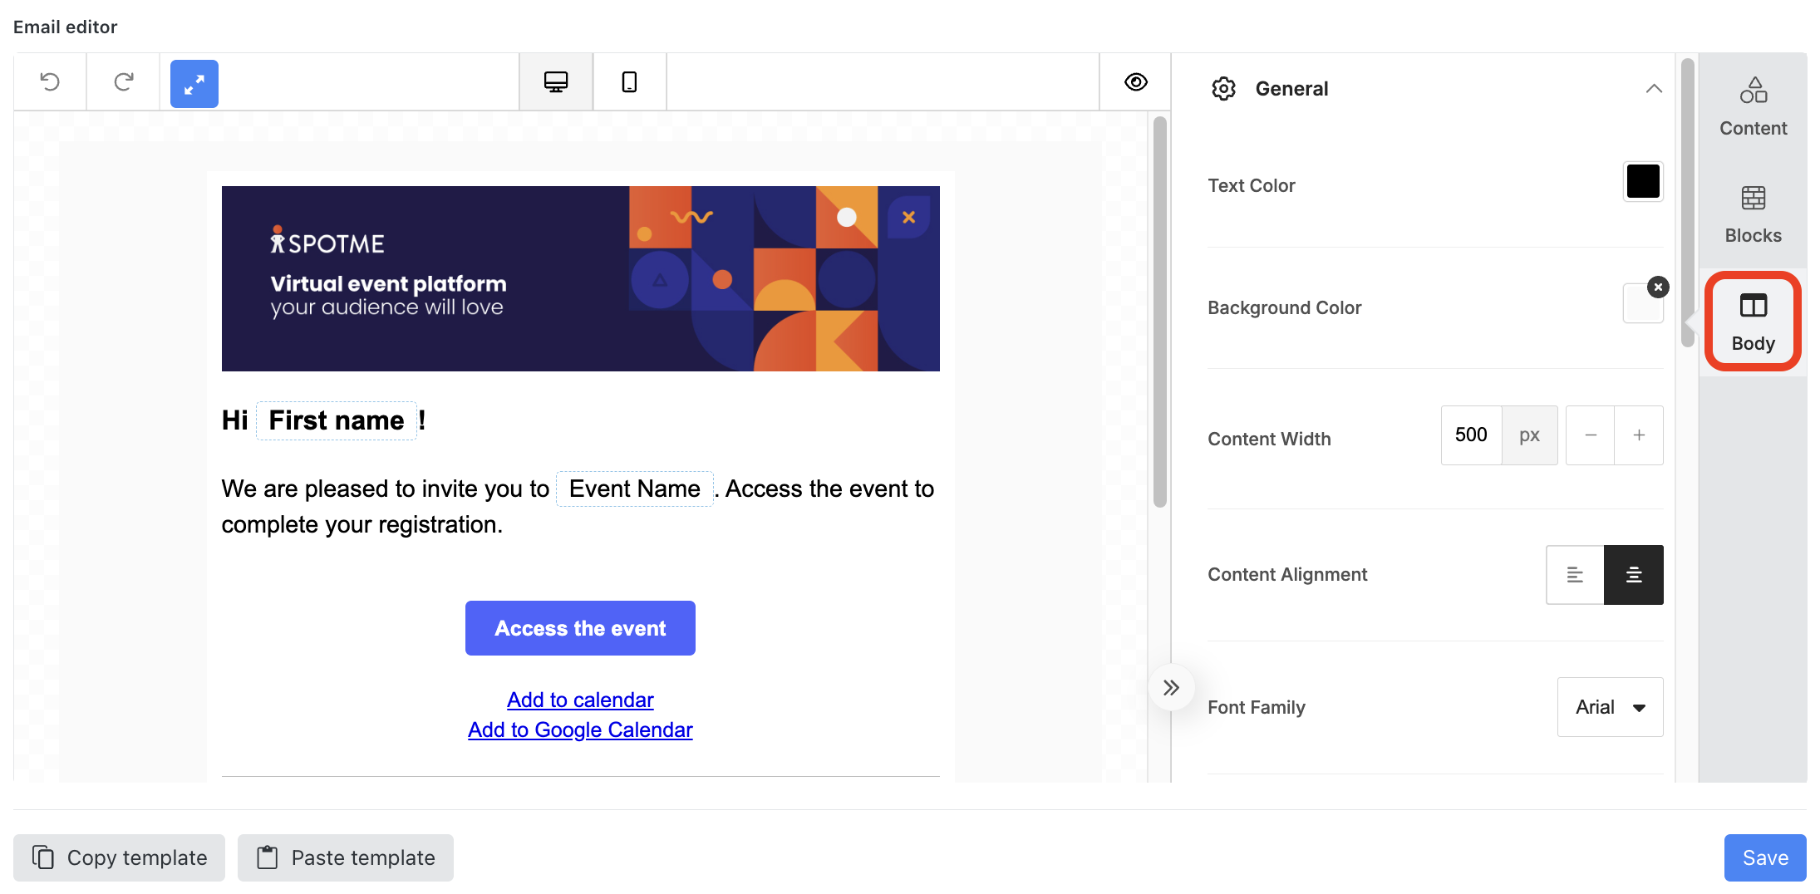
Task: Click the email canvas vertical scrollbar
Action: [x=1159, y=312]
